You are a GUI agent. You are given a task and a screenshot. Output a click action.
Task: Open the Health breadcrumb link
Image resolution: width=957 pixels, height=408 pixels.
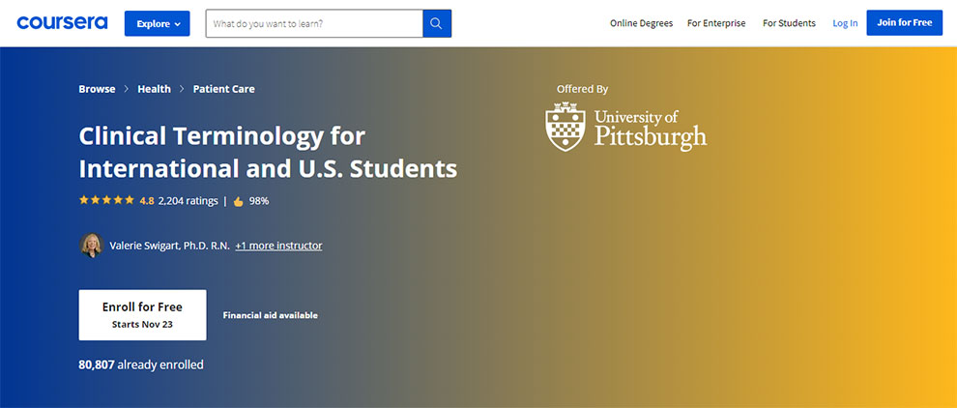coord(154,89)
